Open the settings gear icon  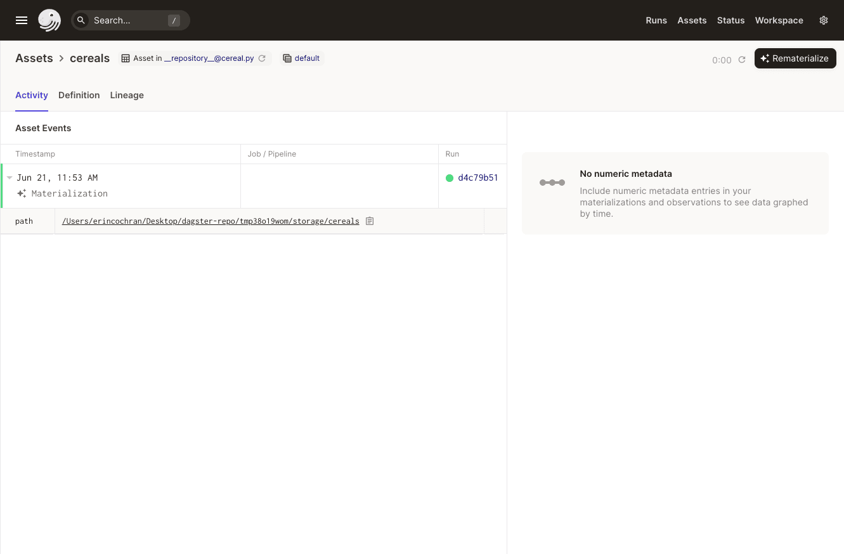tap(824, 20)
